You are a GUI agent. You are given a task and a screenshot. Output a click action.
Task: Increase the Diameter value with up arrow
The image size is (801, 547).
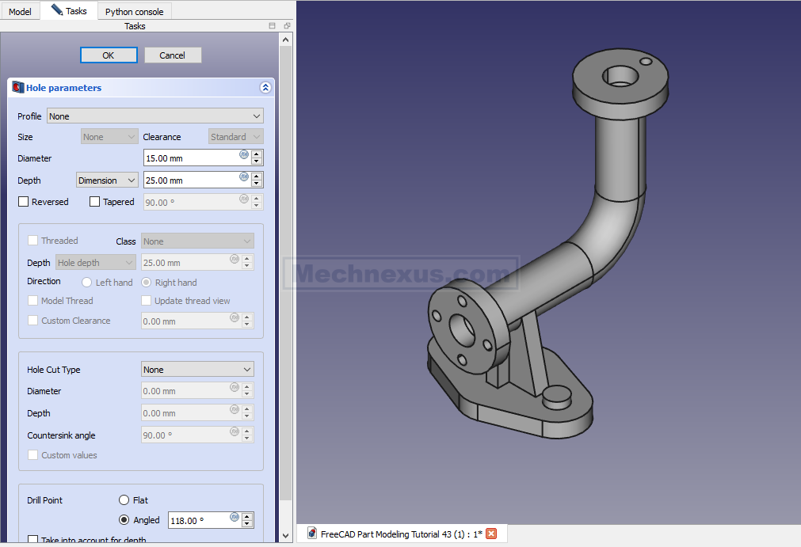click(257, 154)
